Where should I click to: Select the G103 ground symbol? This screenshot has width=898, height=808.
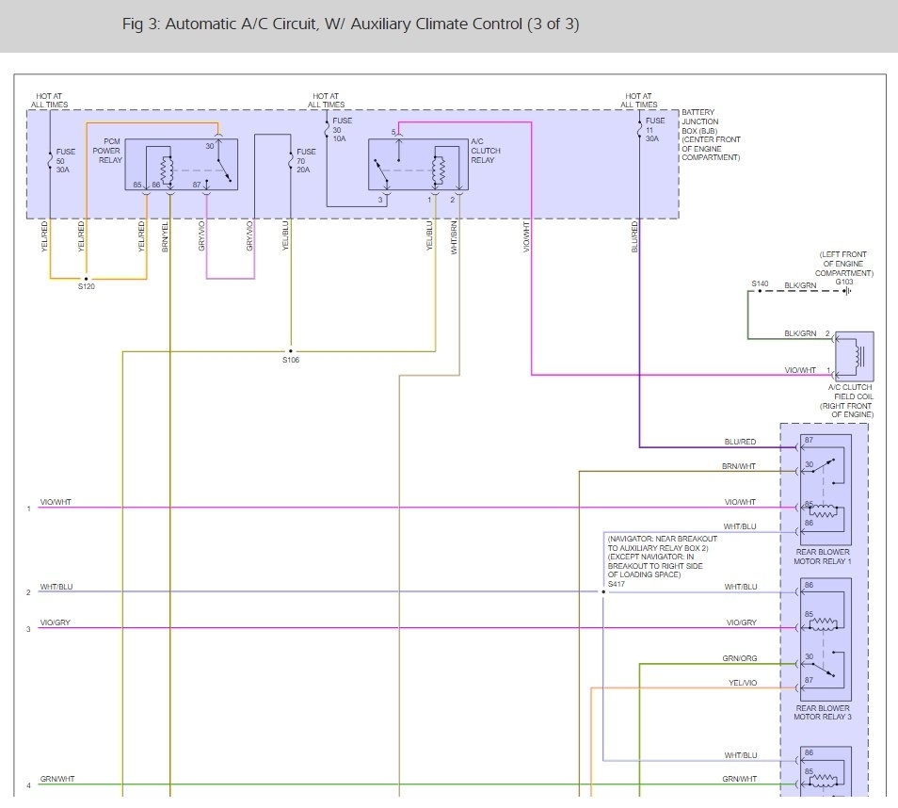849,290
